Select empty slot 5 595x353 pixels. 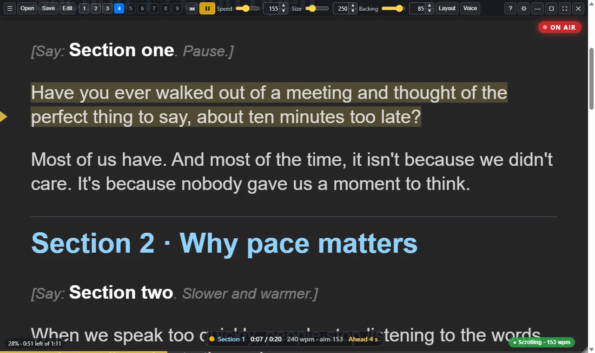click(x=131, y=8)
